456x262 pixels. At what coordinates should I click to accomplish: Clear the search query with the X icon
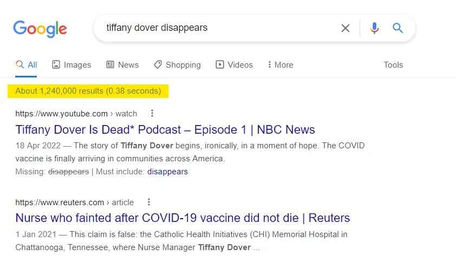coord(345,28)
